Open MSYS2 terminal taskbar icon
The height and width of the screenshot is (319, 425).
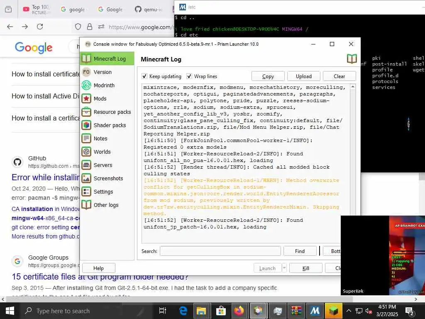pyautogui.click(x=315, y=311)
